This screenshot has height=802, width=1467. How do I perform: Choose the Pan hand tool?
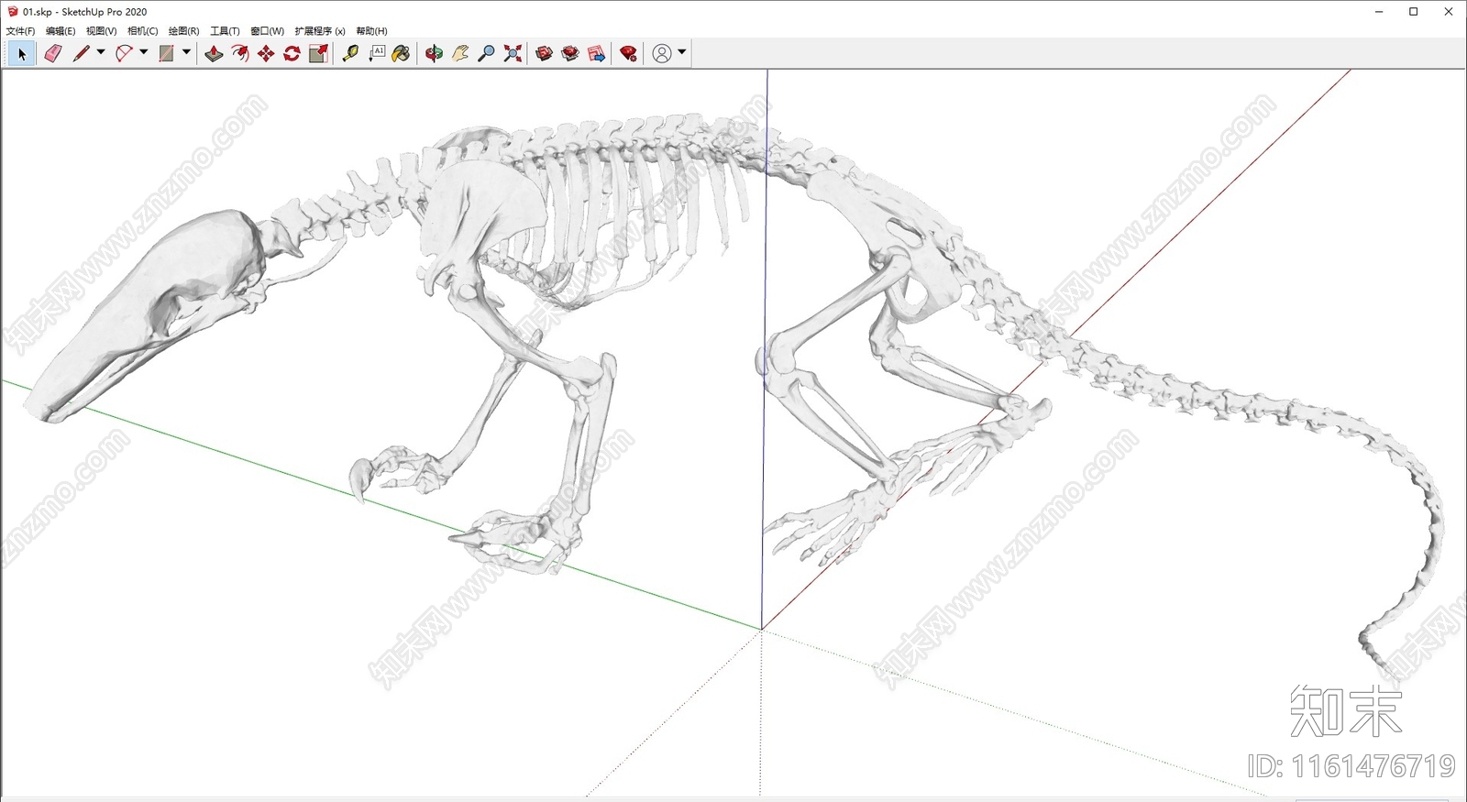460,54
